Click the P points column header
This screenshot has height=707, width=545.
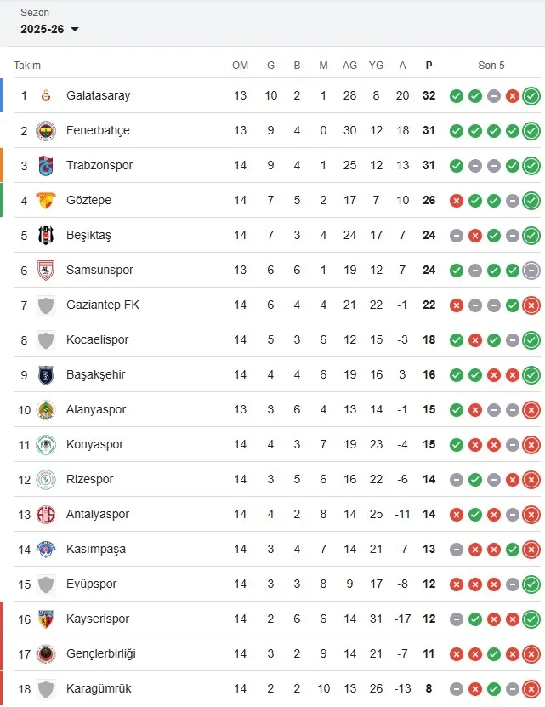tap(429, 66)
